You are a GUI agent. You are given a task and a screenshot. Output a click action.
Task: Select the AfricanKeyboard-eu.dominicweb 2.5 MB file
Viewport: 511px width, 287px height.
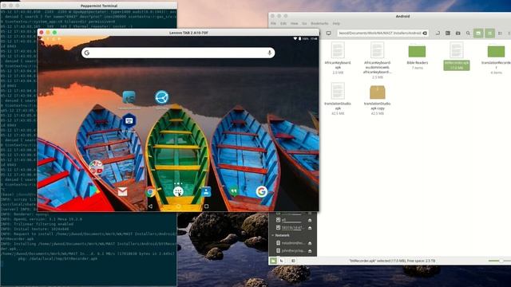(377, 61)
